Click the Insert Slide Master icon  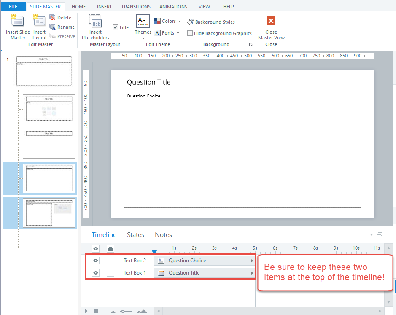[18, 21]
